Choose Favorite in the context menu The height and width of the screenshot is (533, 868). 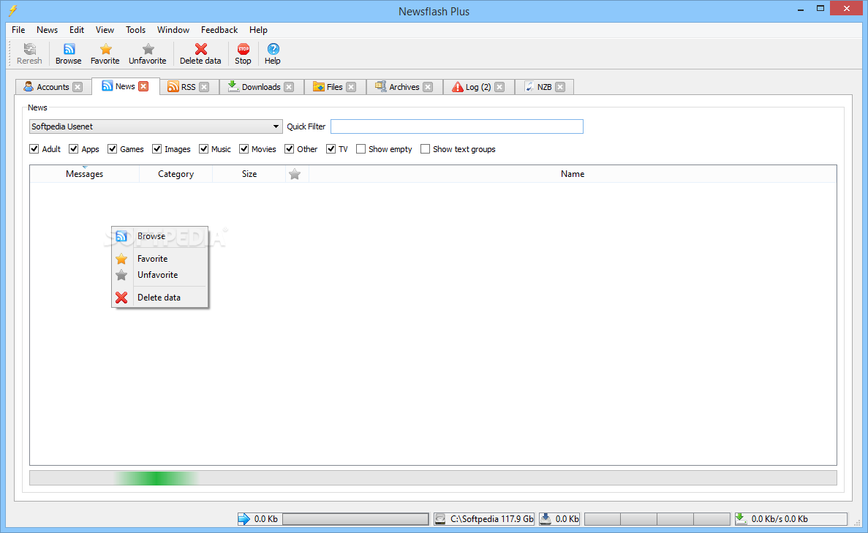click(159, 259)
